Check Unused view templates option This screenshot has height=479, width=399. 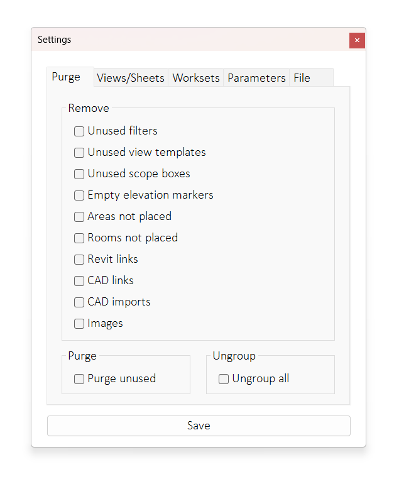click(79, 153)
